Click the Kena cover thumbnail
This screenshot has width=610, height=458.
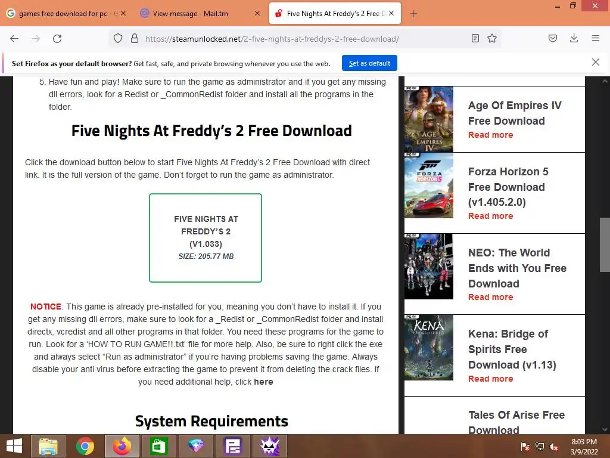429,348
